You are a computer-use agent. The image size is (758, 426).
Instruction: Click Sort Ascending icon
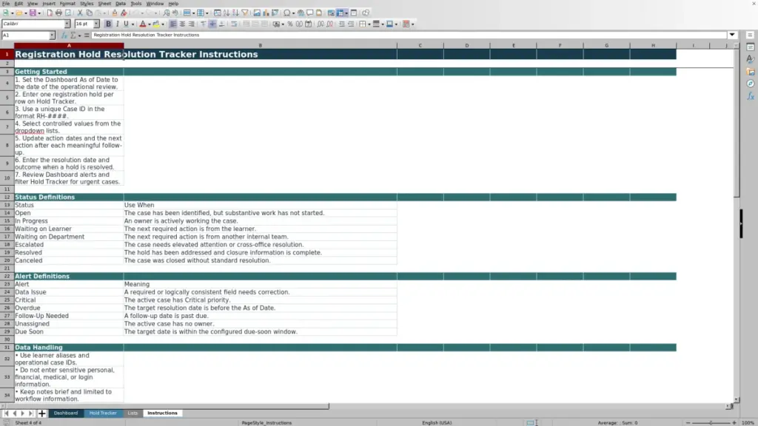[227, 13]
